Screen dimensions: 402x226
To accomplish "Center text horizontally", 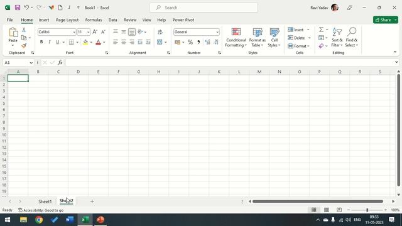I will (x=124, y=42).
